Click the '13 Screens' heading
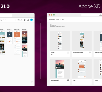The image size is (102, 92). click(53, 25)
